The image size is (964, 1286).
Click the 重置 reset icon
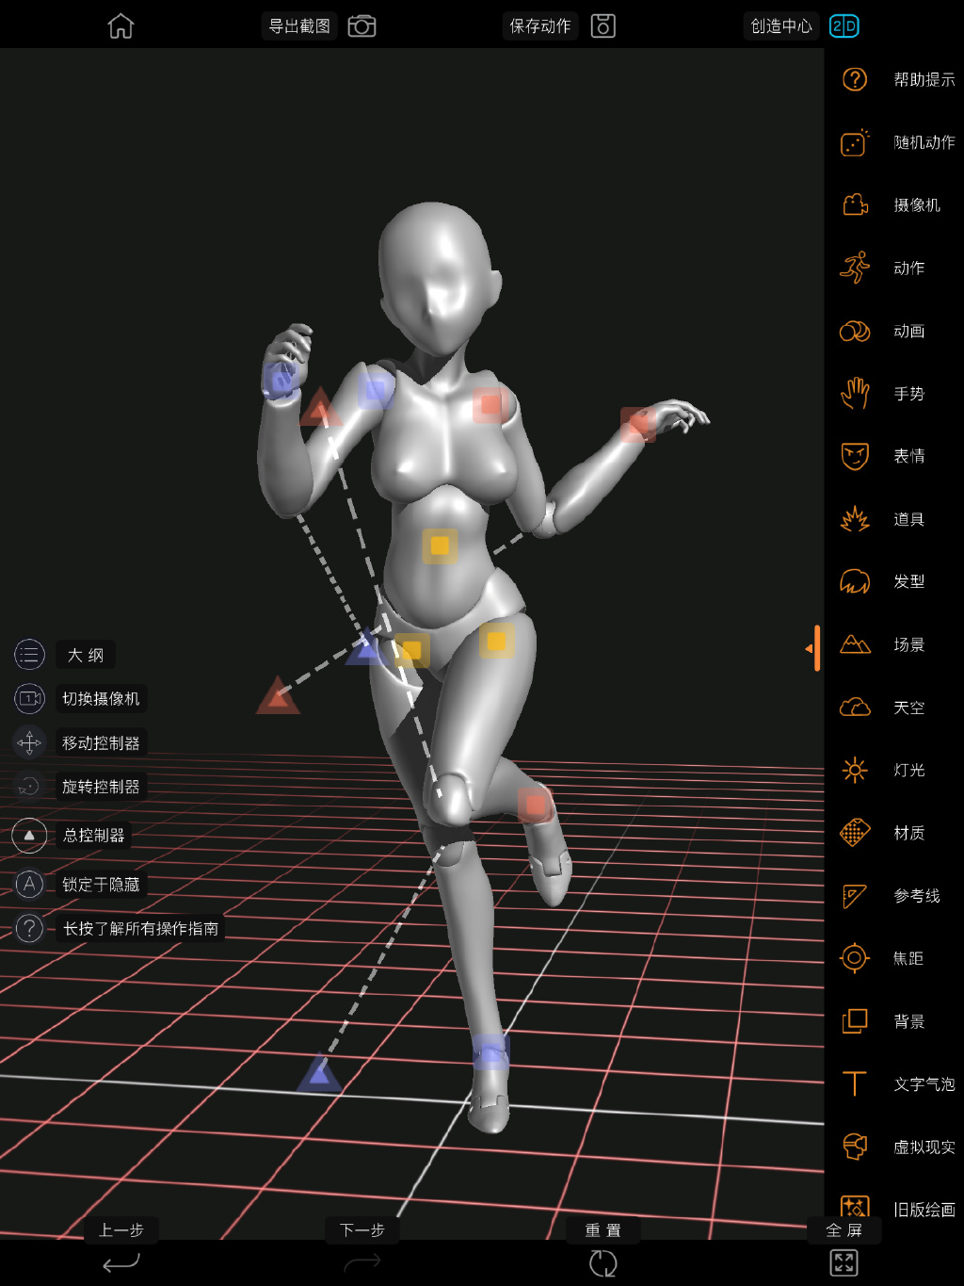click(602, 1262)
